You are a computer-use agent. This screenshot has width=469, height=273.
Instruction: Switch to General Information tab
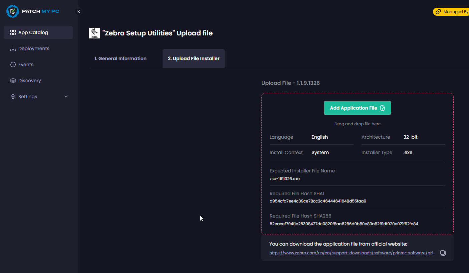[120, 58]
